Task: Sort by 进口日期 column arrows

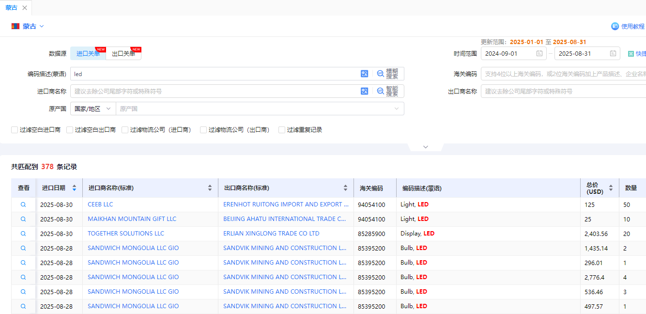Action: coord(74,188)
